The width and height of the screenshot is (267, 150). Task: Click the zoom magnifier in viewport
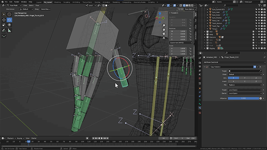tap(164, 25)
